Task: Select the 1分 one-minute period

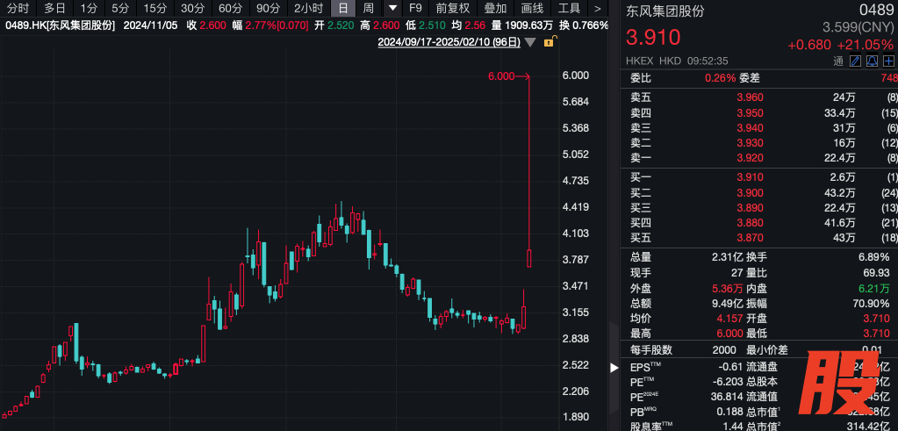Action: point(89,8)
